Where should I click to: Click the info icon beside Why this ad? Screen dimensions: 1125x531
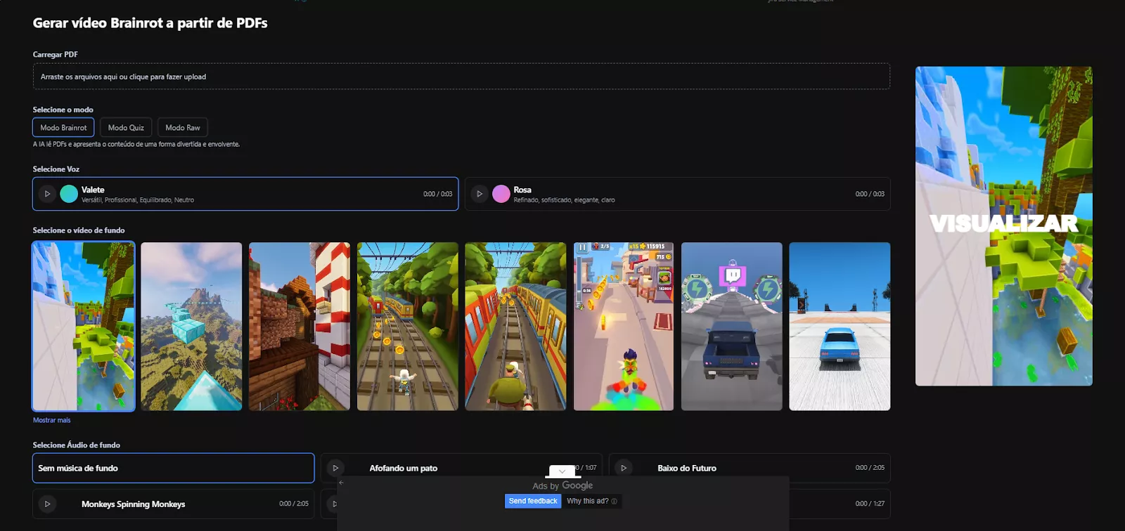pos(615,501)
